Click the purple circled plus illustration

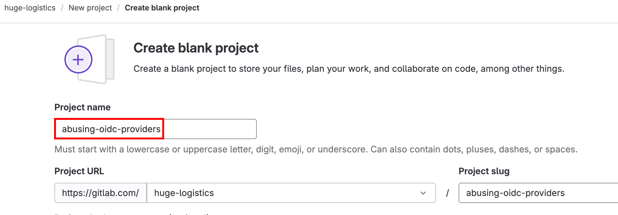point(78,59)
